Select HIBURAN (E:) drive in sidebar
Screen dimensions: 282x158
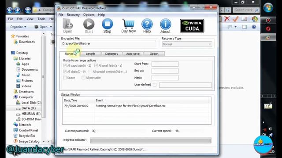click(31, 114)
